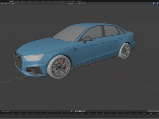
Task: Switch to the Compositing workspace tab
Action: coord(62,1)
